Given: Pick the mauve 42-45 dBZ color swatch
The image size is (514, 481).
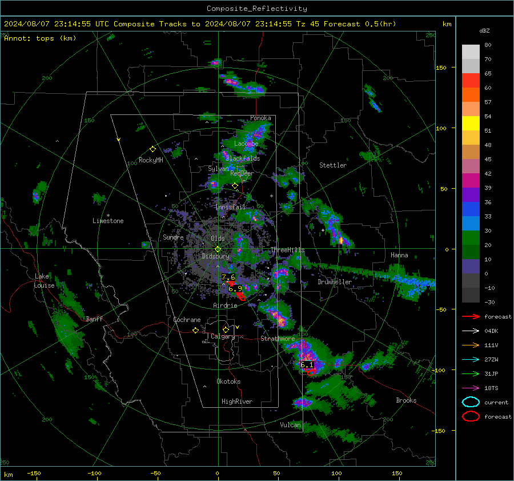Looking at the screenshot, I should (471, 166).
